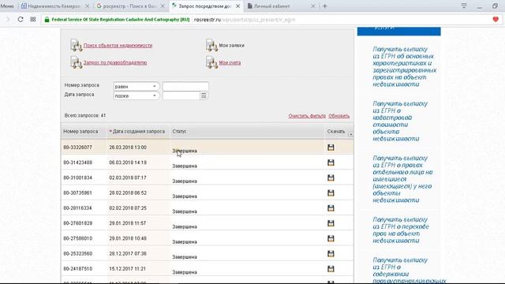505x284 pixels.
Task: Close the росреестр search tab
Action: point(163,6)
